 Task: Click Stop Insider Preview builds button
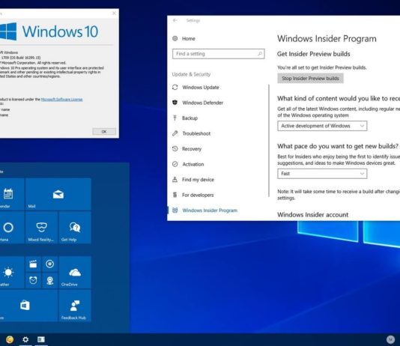310,79
